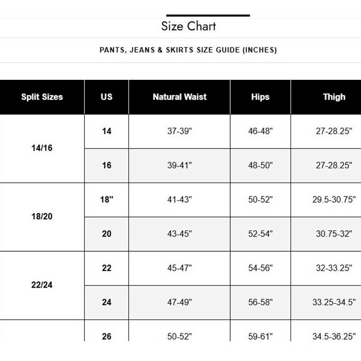
Task: Select the 45-47" natural waist value
Action: click(180, 268)
